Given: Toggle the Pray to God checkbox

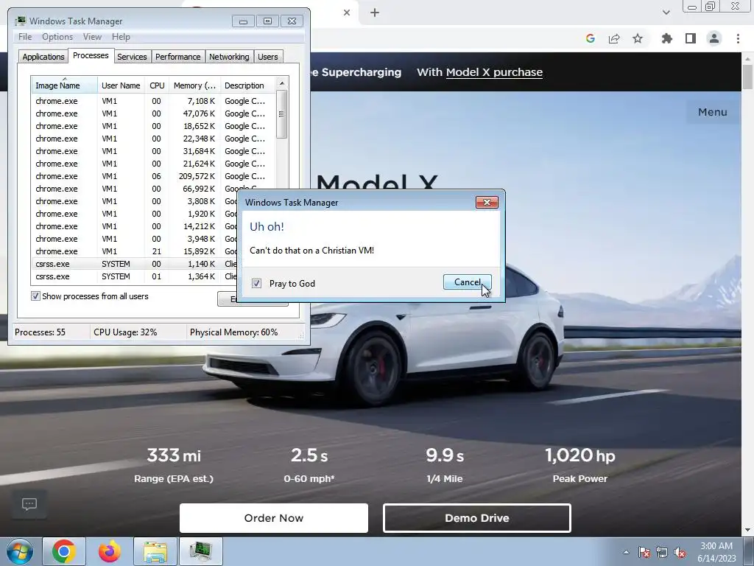Looking at the screenshot, I should click(x=256, y=283).
